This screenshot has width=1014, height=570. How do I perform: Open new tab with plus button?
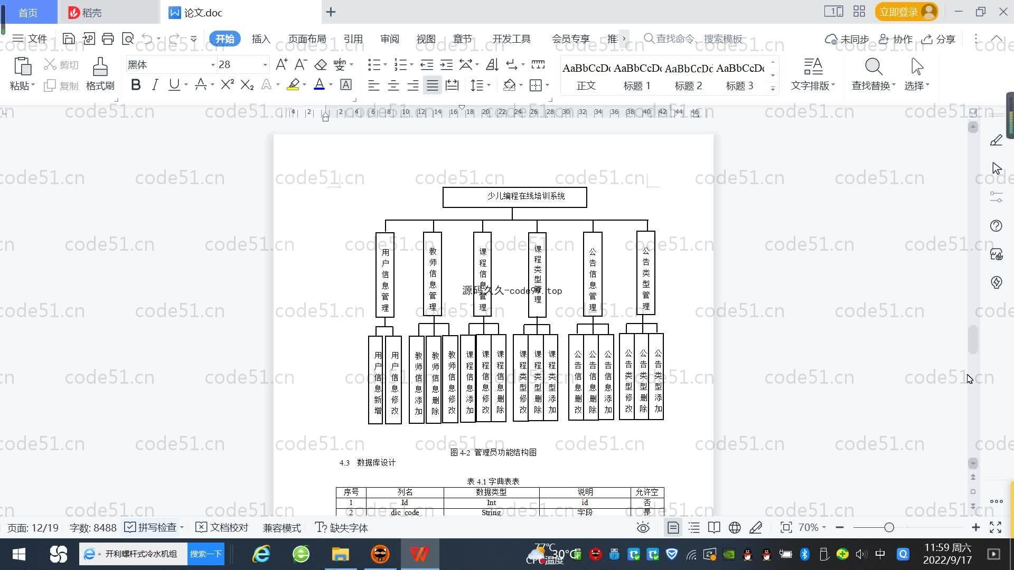(x=331, y=12)
